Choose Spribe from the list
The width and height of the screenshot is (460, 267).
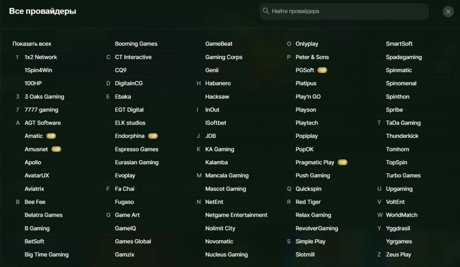394,110
